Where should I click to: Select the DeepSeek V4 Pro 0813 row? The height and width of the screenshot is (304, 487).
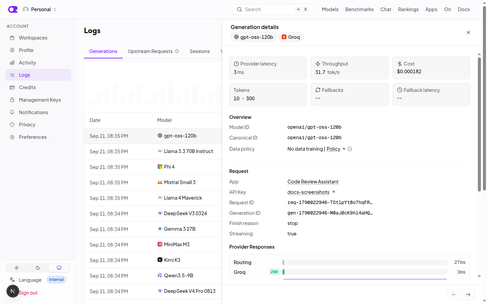153,291
